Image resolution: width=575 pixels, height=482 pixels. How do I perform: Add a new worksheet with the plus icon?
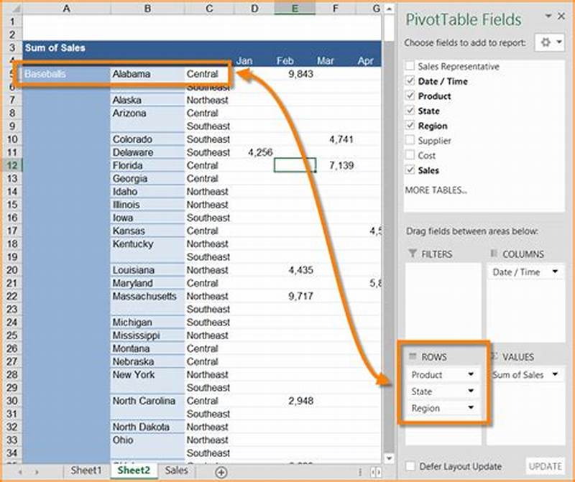222,471
